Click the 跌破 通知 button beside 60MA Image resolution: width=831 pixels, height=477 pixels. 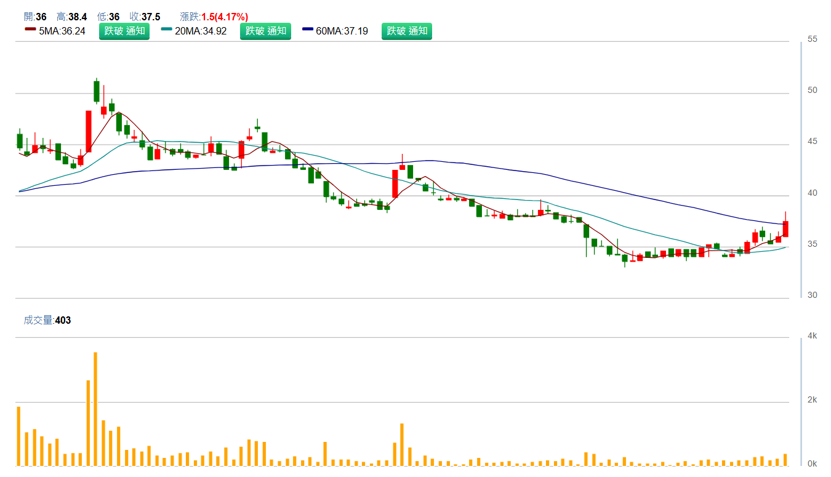(406, 31)
